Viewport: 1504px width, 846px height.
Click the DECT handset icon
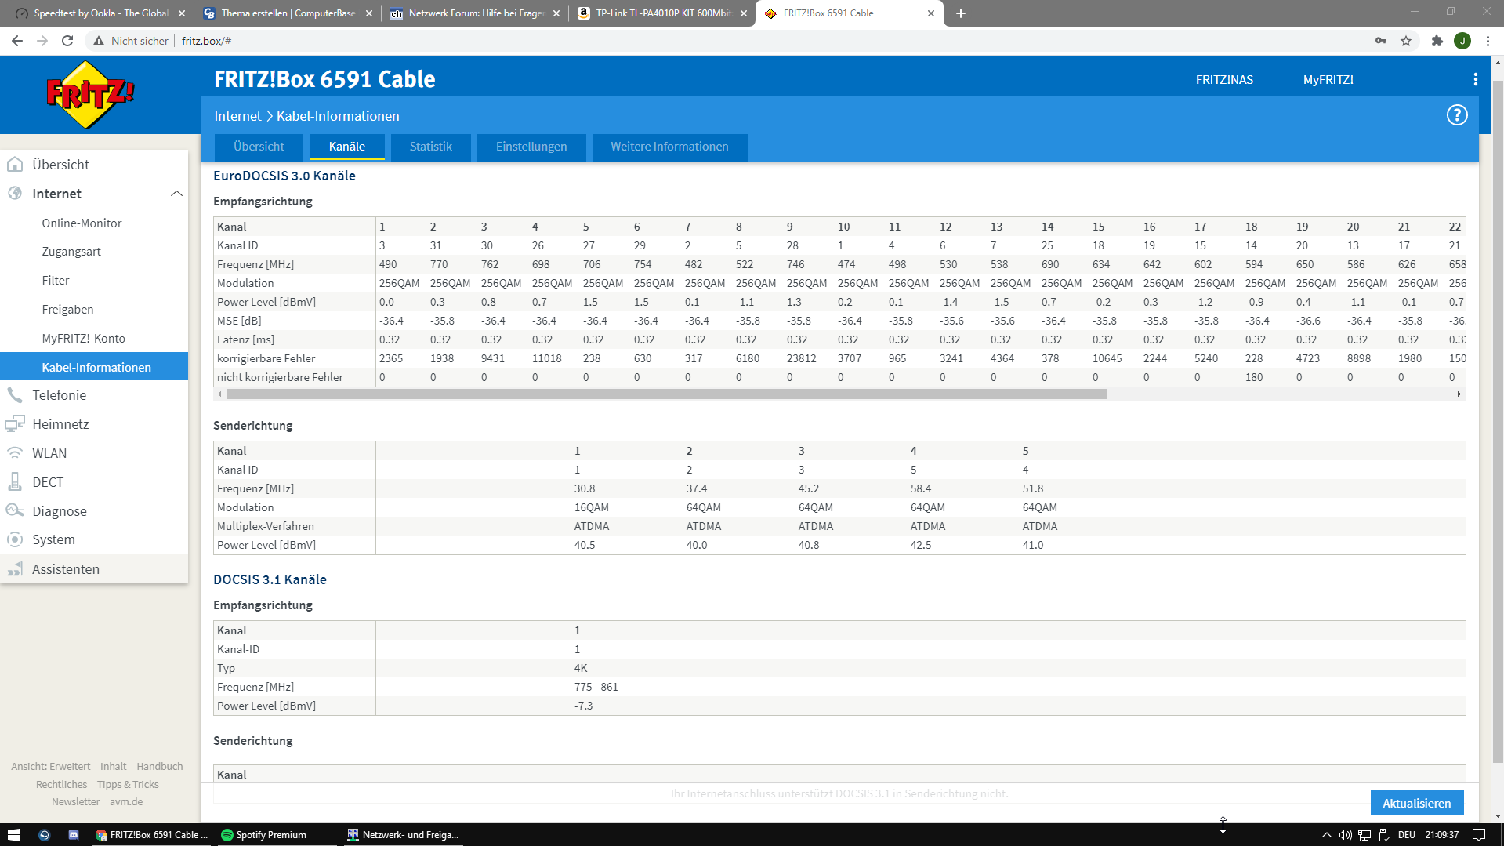coord(15,482)
